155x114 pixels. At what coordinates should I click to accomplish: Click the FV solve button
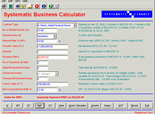pyautogui.click(x=51, y=106)
